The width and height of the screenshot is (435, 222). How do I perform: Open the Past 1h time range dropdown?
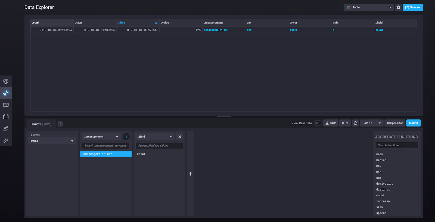pyautogui.click(x=372, y=123)
